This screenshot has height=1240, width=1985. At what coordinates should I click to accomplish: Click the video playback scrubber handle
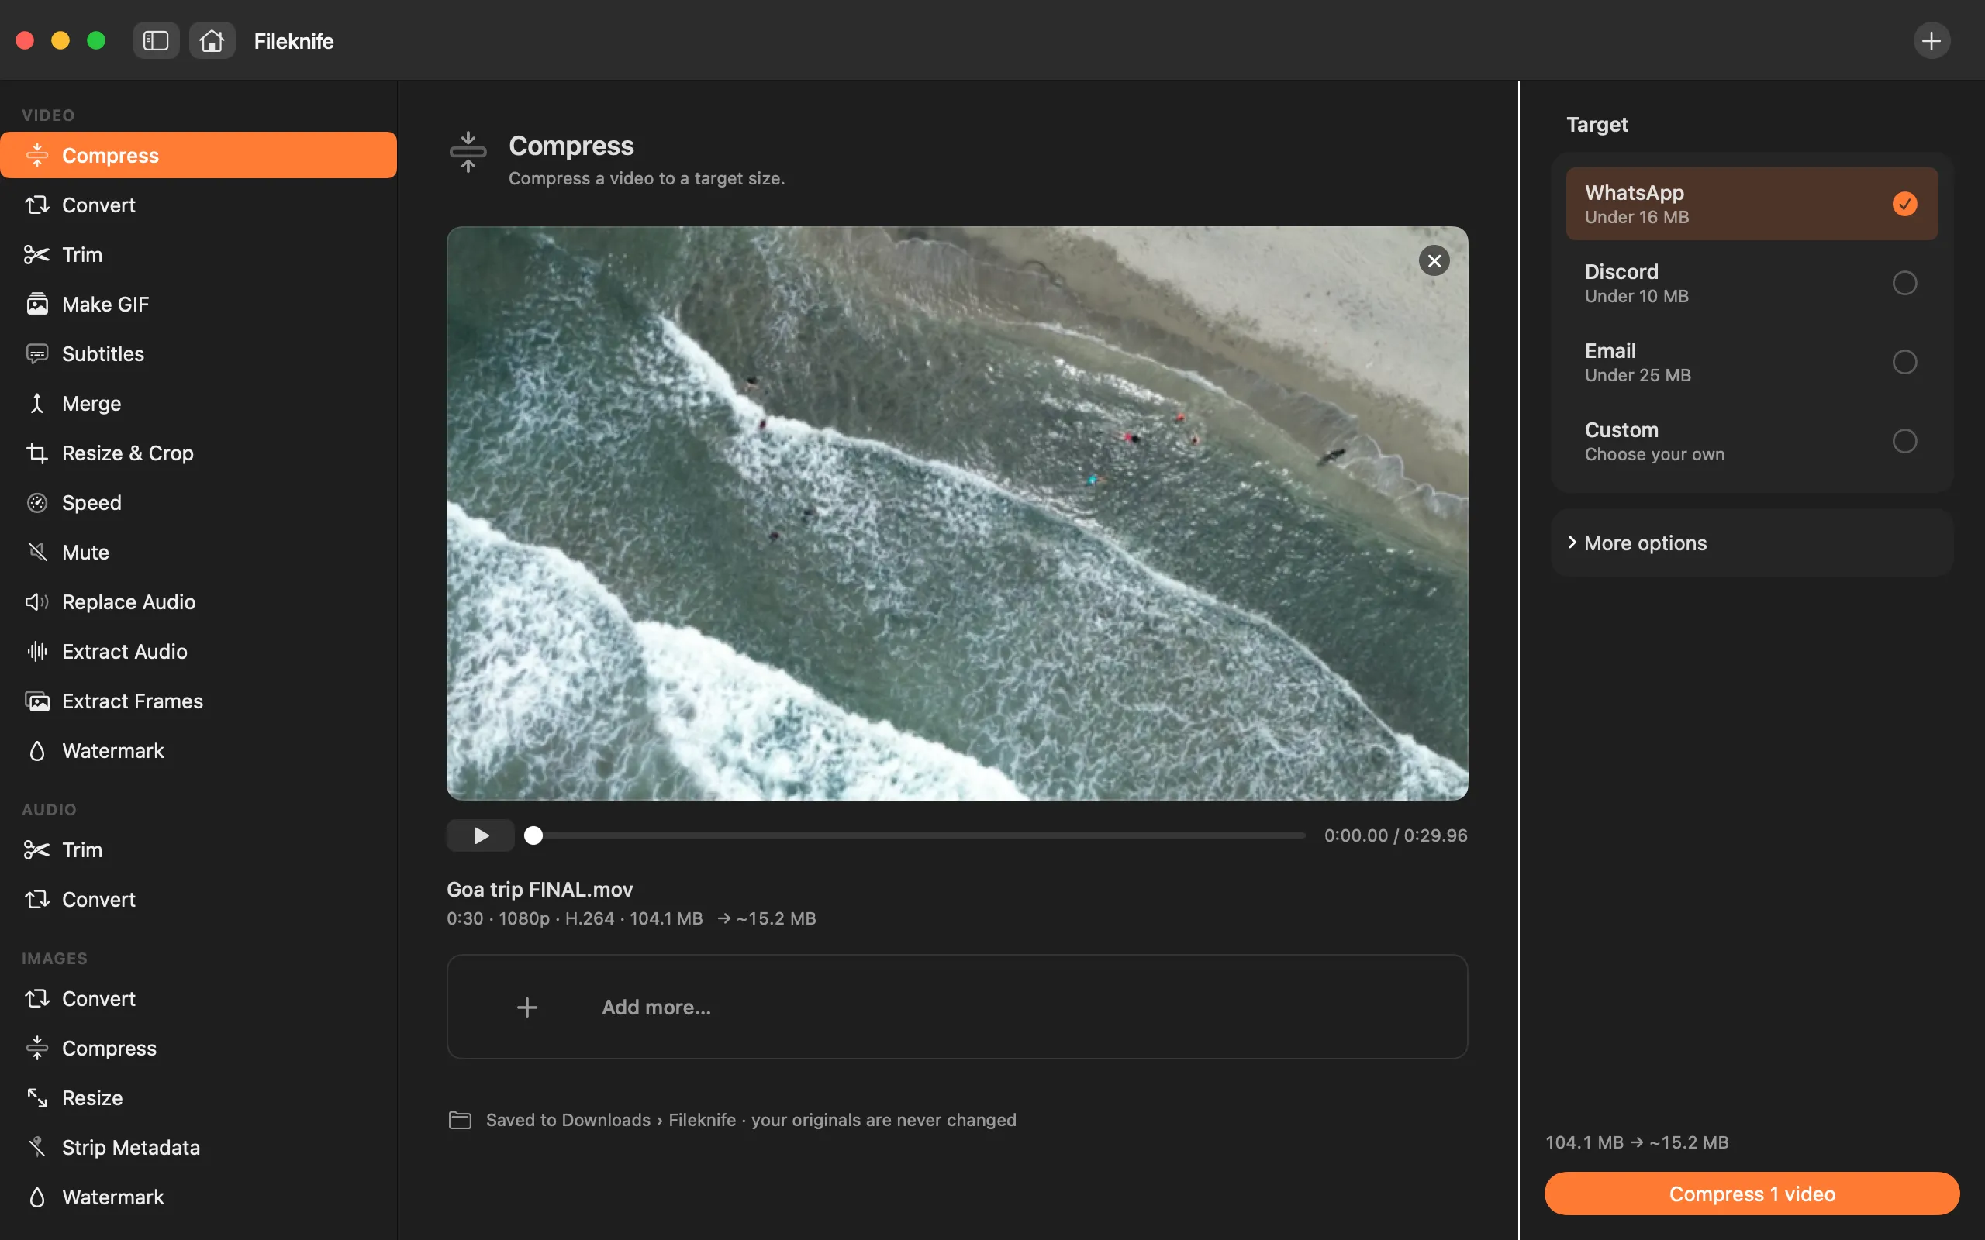[x=533, y=835]
